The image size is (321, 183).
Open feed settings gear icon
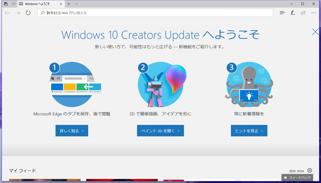(x=310, y=170)
